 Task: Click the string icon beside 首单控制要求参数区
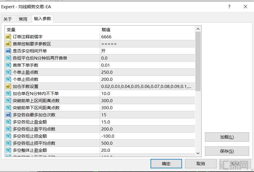tap(8, 44)
